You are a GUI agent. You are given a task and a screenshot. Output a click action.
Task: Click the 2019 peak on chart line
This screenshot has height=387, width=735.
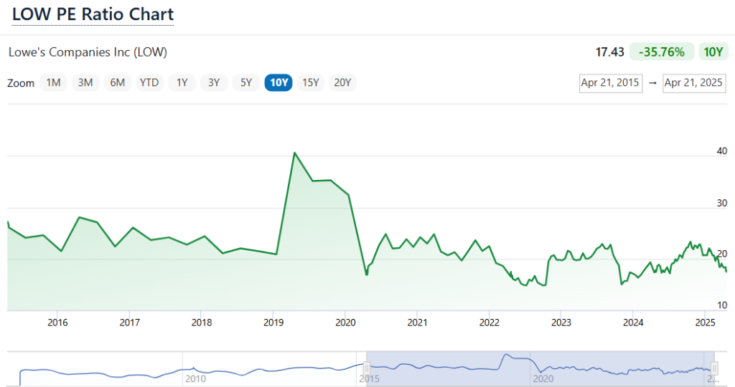[294, 153]
